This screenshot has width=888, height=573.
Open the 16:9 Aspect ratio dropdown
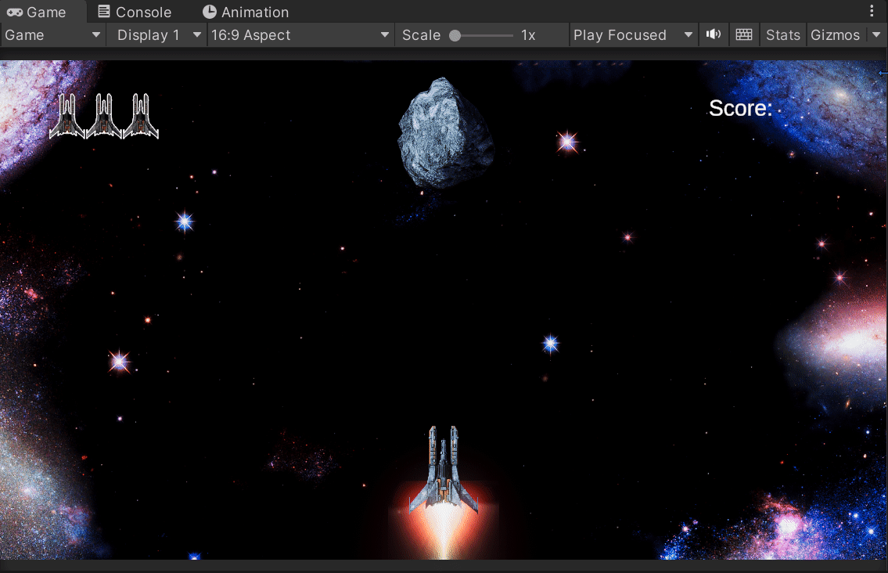pyautogui.click(x=300, y=34)
